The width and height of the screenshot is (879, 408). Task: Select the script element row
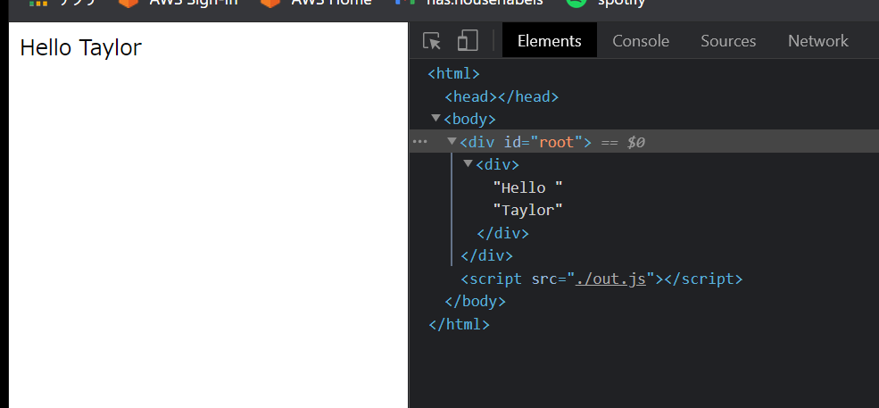[x=601, y=279]
